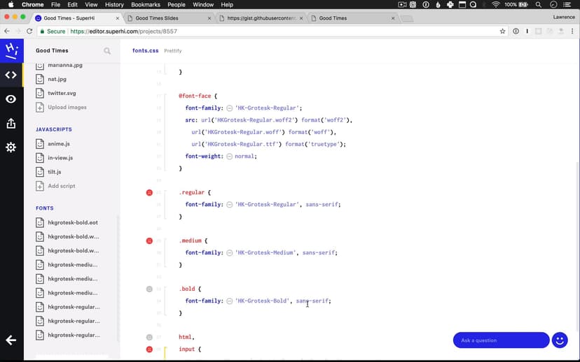Viewport: 580px width, 362px height.
Task: Open the Bookmarks menu in menu bar
Action: click(146, 4)
